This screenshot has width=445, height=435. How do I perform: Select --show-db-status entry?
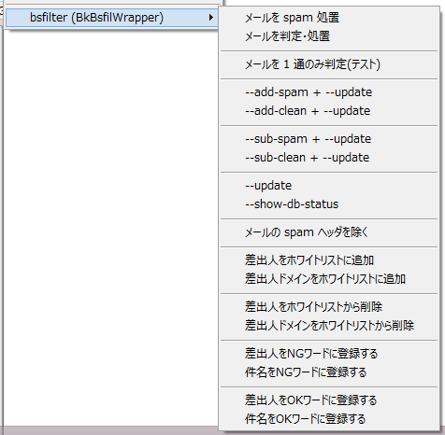(x=329, y=204)
